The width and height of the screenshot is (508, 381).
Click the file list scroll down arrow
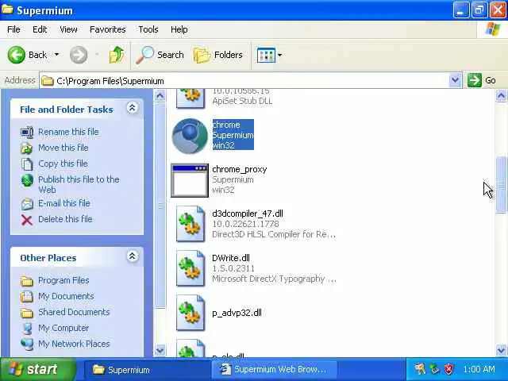coord(501,350)
